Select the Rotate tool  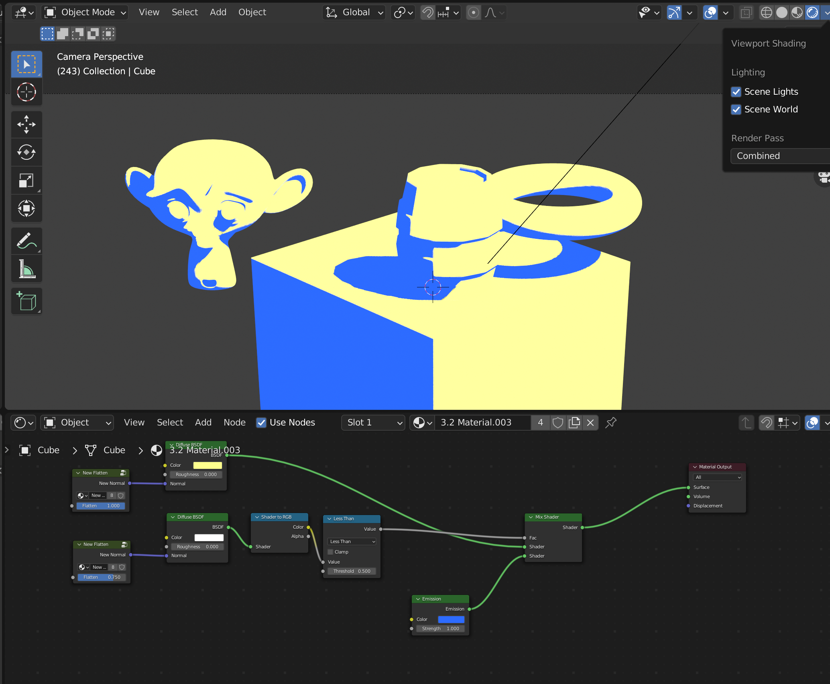click(x=26, y=153)
